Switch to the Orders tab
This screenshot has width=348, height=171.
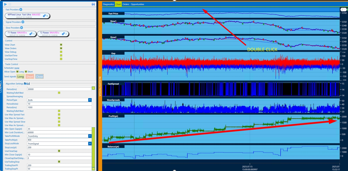(x=126, y=4)
